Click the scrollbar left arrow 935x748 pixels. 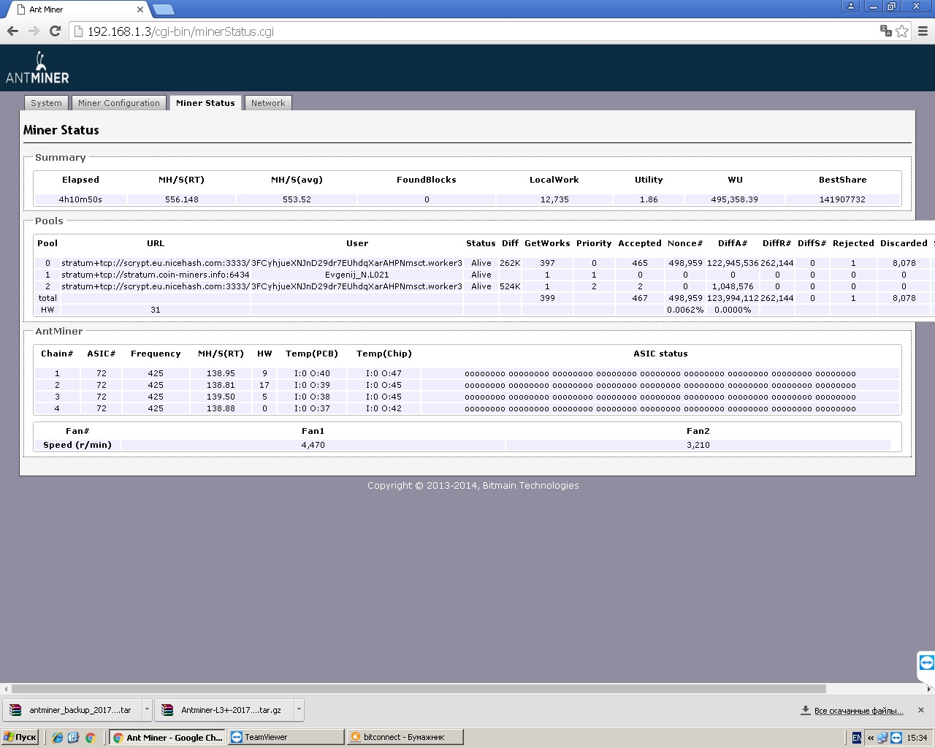pos(6,688)
